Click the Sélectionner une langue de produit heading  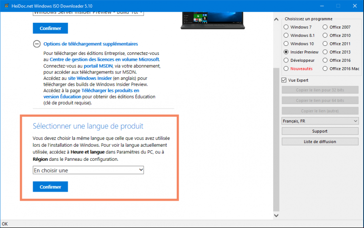pos(88,126)
